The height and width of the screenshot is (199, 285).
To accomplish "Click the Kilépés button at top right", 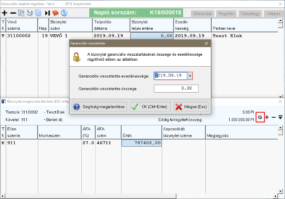I will pyautogui.click(x=274, y=13).
